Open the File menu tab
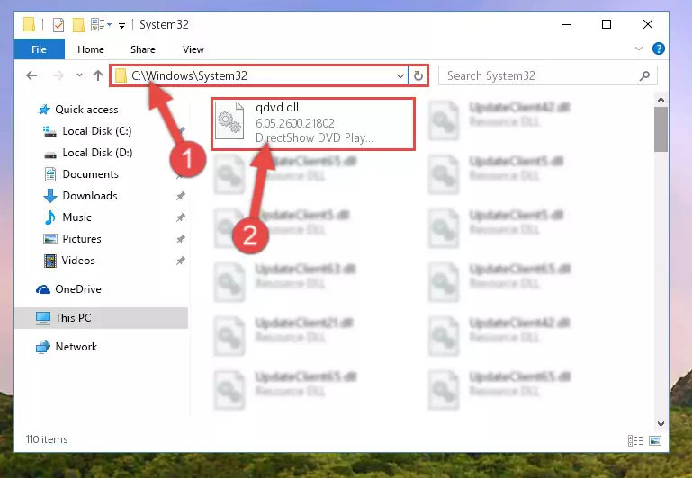Viewport: 692px width, 478px height. [x=40, y=49]
